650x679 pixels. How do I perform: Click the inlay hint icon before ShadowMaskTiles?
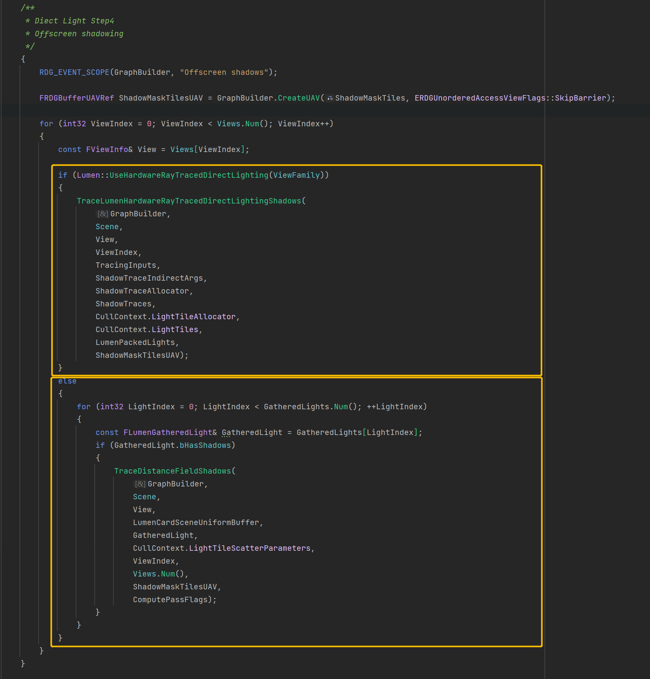[x=330, y=98]
